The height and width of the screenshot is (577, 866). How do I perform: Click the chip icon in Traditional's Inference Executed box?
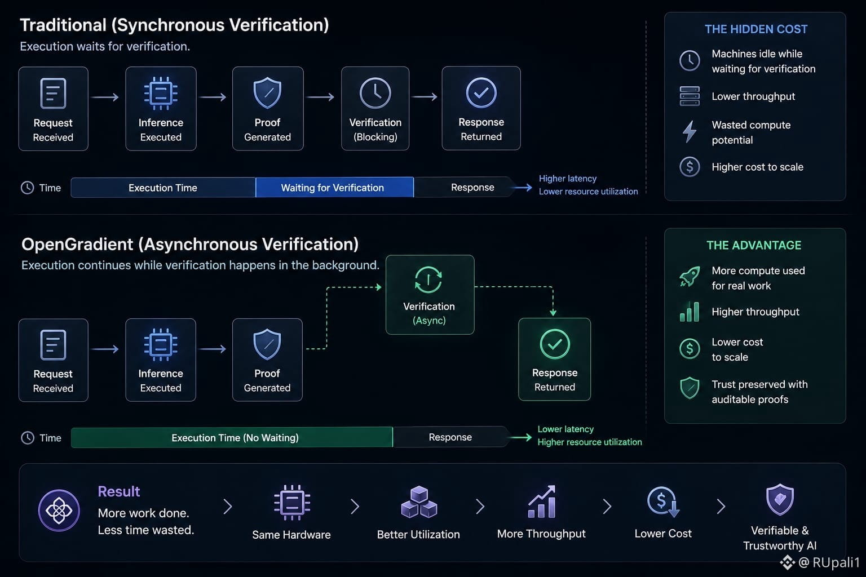161,93
